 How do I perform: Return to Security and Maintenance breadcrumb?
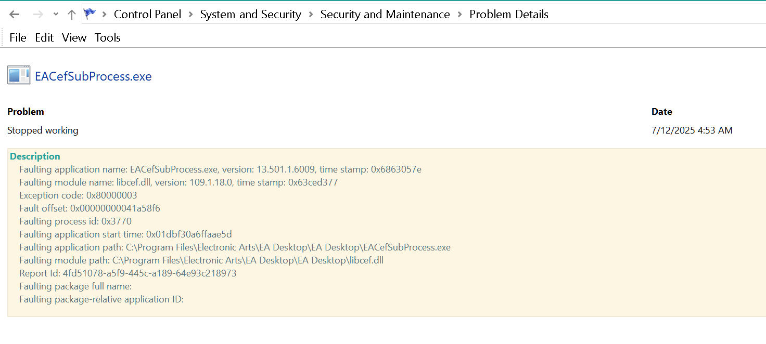385,15
